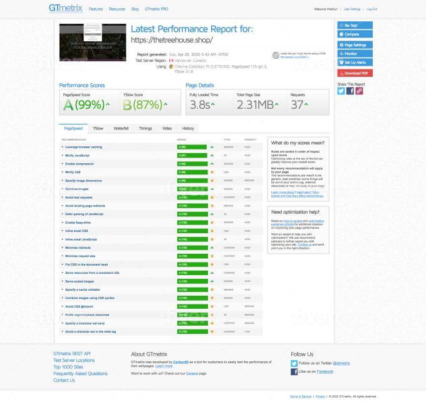
Task: Click the Canada flag icon
Action: coord(171,61)
